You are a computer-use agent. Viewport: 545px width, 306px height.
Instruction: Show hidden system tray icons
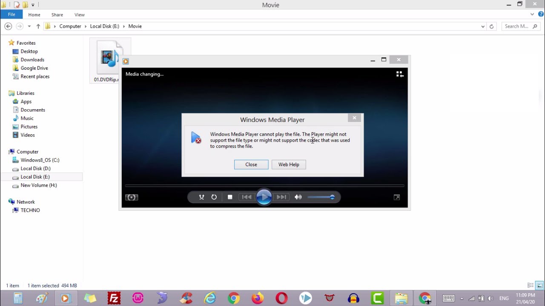coord(462,298)
